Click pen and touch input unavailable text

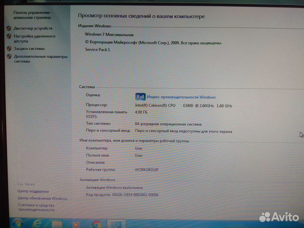tap(183, 131)
